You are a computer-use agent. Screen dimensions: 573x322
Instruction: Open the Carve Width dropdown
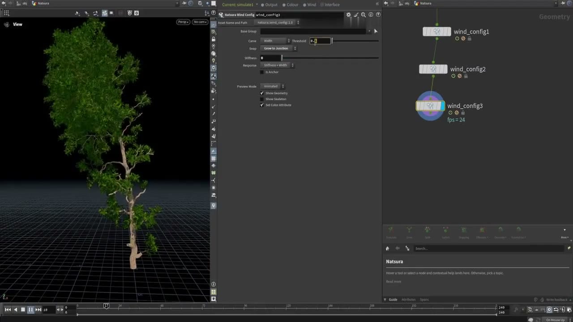click(275, 41)
